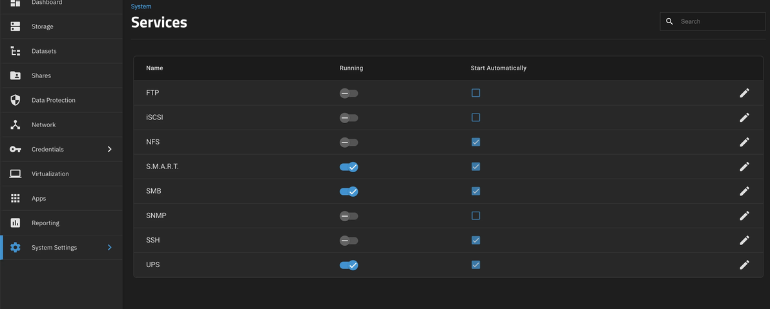Open SSH settings with the pencil icon

tap(744, 240)
